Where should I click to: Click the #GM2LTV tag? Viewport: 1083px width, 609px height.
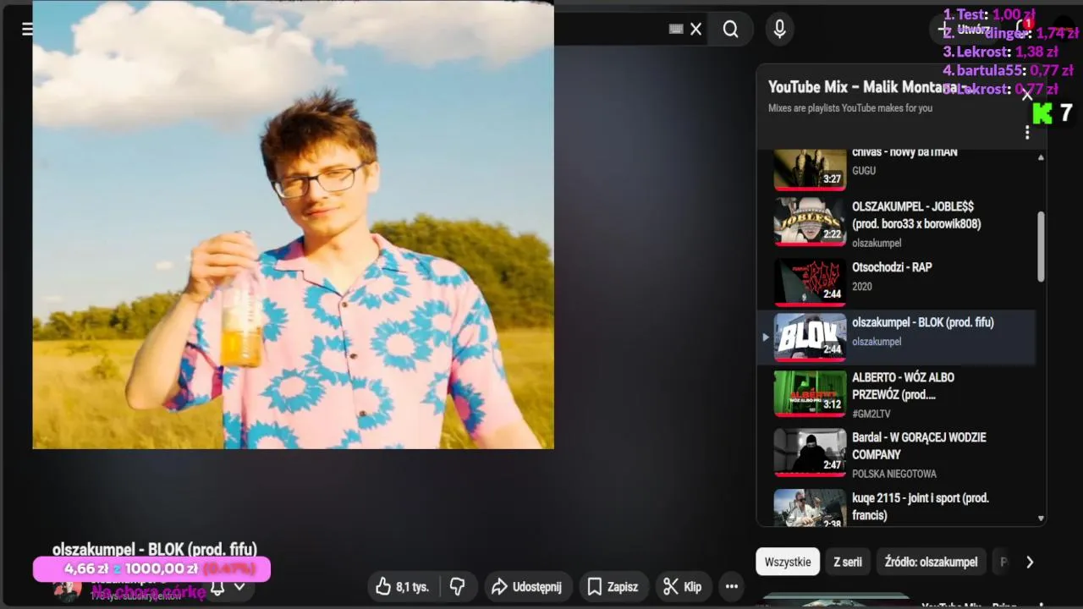871,414
